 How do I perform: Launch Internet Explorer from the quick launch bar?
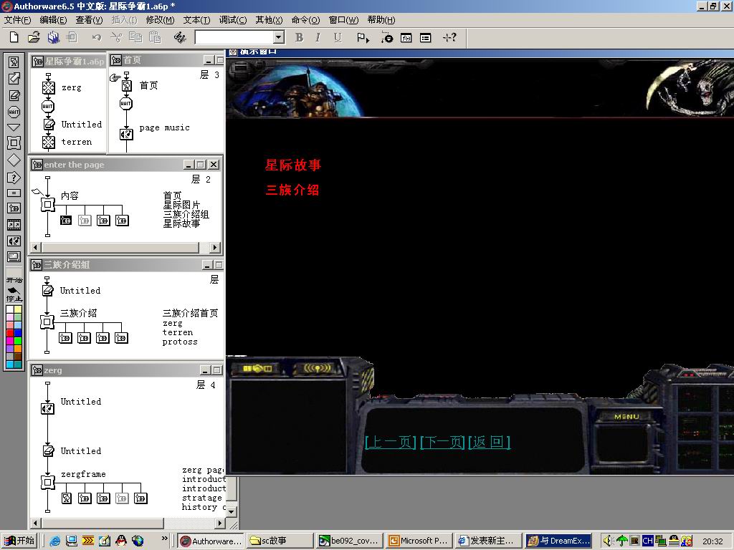tap(55, 541)
